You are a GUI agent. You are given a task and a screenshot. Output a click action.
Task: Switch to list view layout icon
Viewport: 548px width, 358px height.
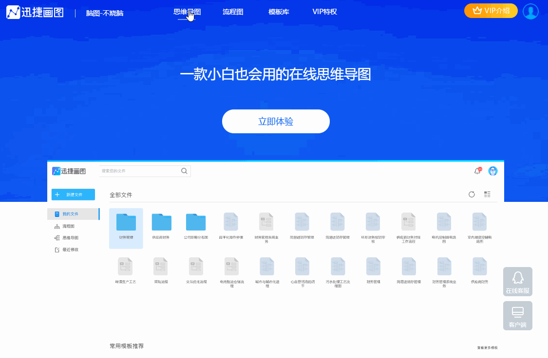[487, 194]
